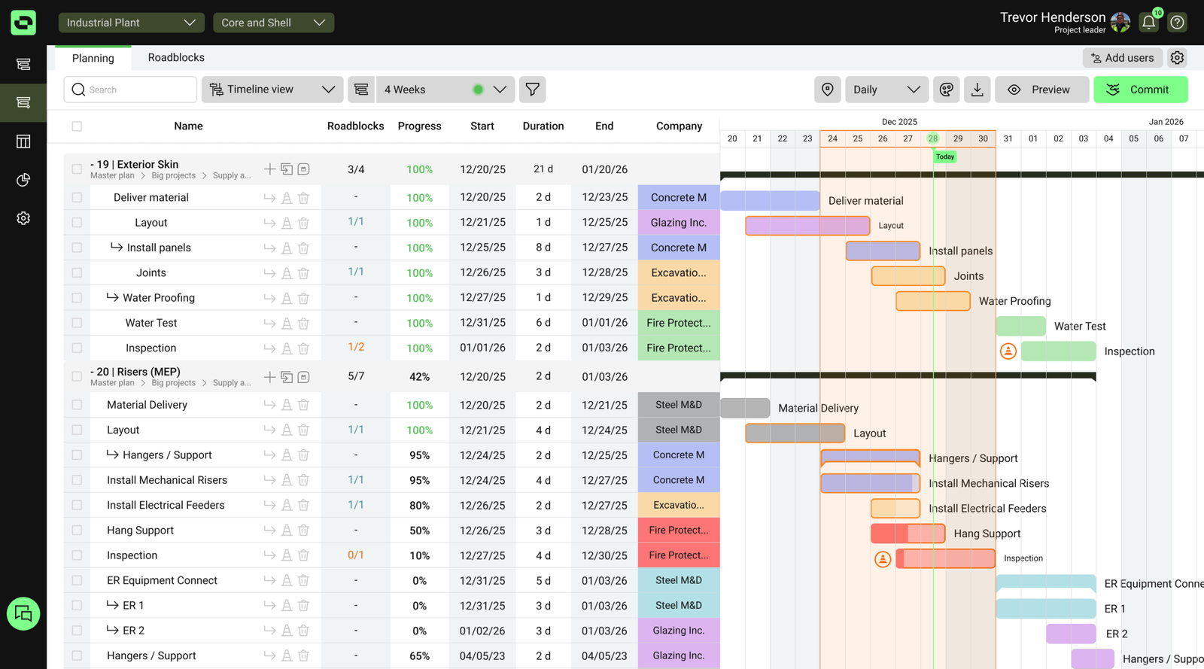Click the download toolbar icon
The width and height of the screenshot is (1204, 669).
[977, 90]
